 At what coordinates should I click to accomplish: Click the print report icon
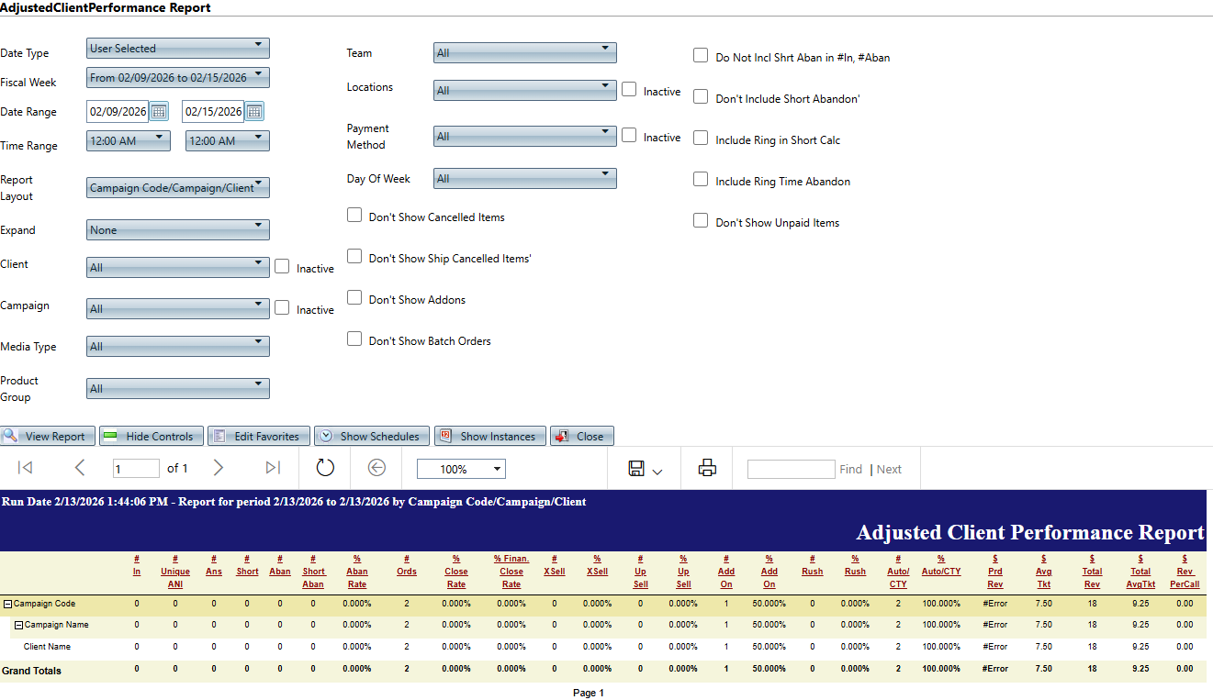pyautogui.click(x=707, y=468)
